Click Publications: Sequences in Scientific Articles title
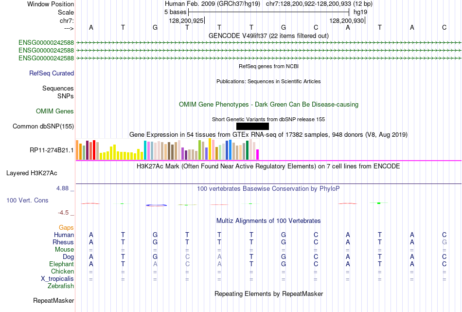Viewport: 462px width, 312px height. [x=268, y=81]
